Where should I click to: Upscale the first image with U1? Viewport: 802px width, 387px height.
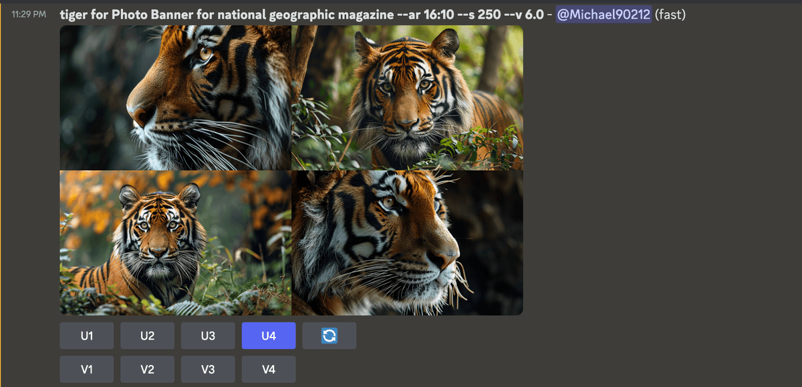point(87,336)
